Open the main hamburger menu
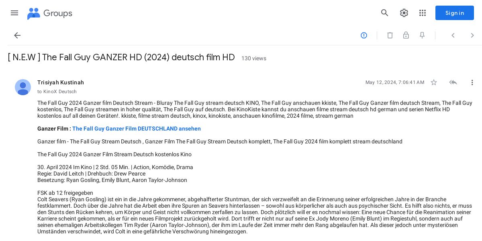This screenshot has height=241, width=482. [14, 13]
